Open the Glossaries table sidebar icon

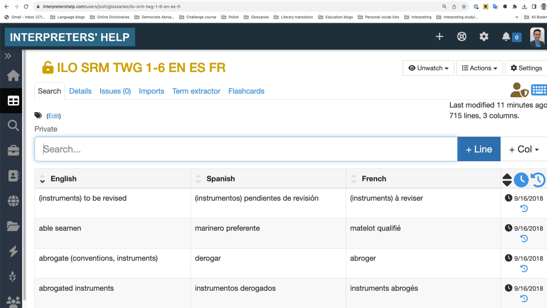pos(13,101)
